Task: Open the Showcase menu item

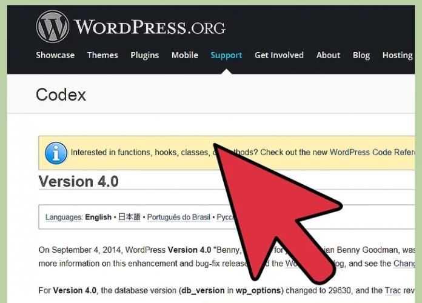Action: pos(55,55)
